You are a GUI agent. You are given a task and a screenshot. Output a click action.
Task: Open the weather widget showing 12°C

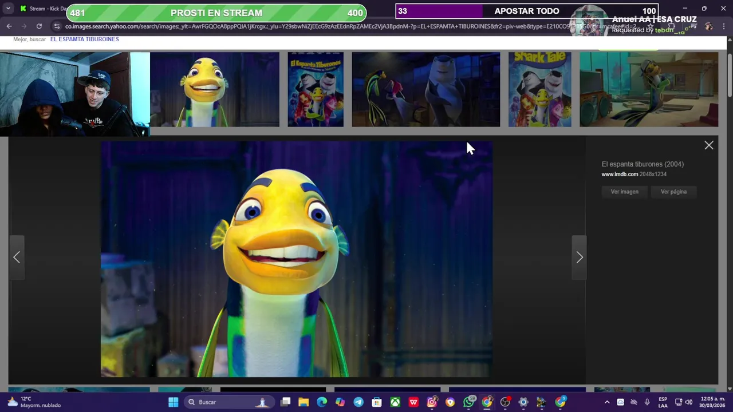[x=34, y=402]
